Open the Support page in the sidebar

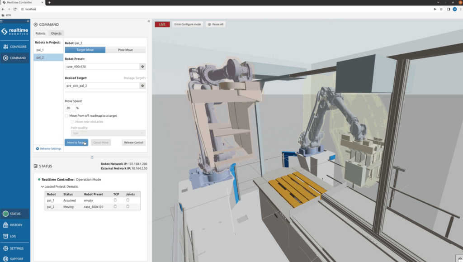[15, 259]
